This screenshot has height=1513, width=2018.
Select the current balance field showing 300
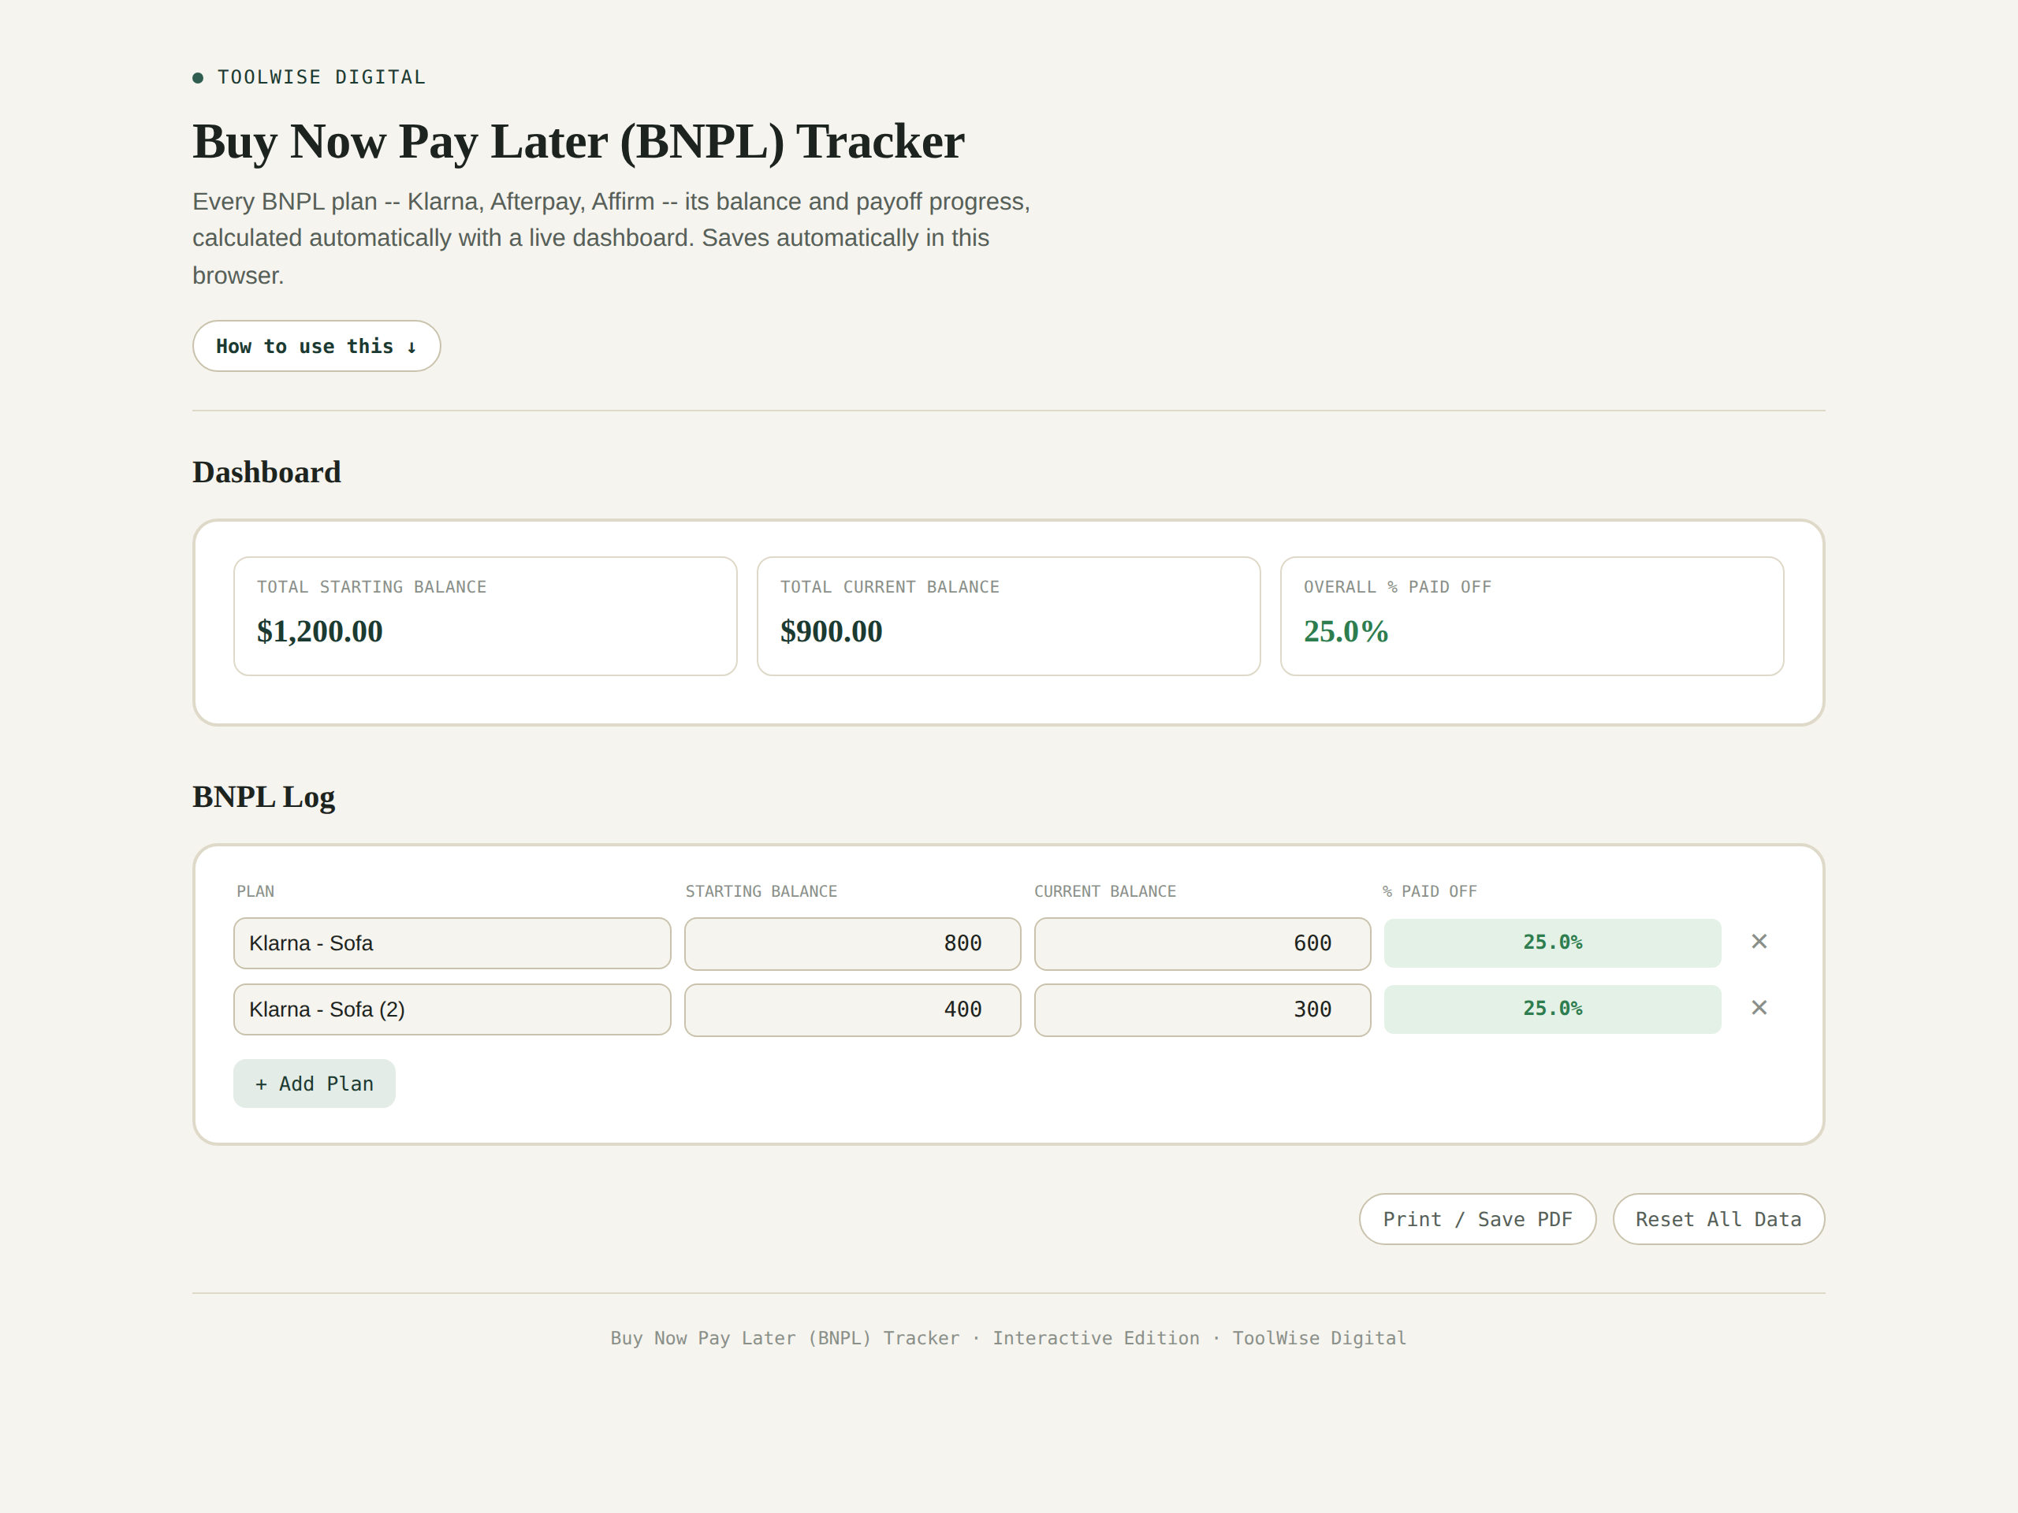(x=1201, y=1009)
